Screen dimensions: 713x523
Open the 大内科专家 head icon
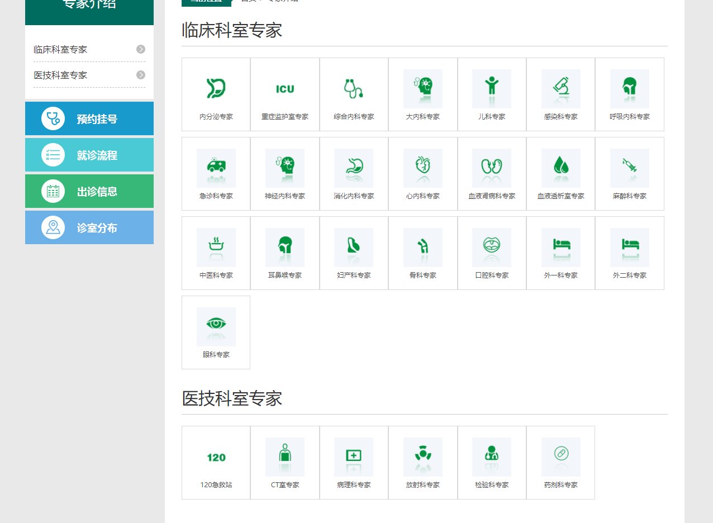[423, 88]
